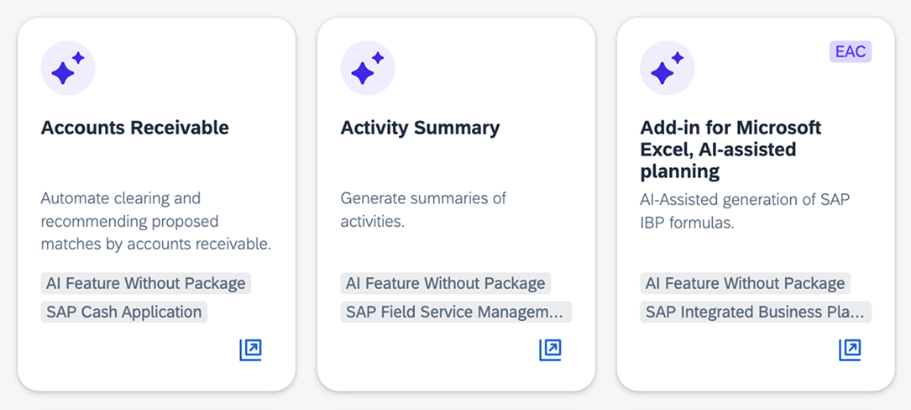Click AI Feature Without Package tag on Excel Add-in card
This screenshot has height=410, width=911.
coord(746,284)
